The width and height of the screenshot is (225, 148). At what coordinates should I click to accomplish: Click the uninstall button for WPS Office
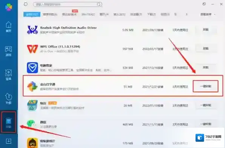point(206,49)
